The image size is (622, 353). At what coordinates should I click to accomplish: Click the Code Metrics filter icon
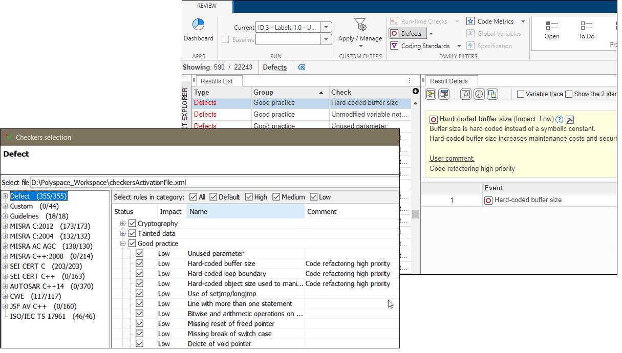coord(470,21)
